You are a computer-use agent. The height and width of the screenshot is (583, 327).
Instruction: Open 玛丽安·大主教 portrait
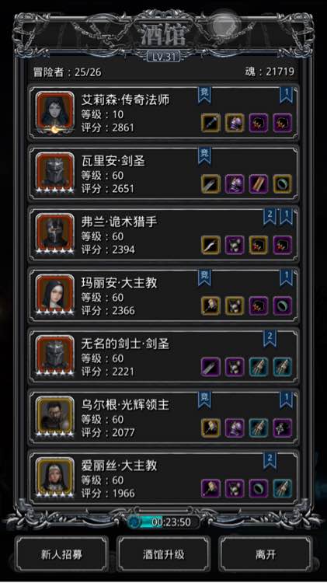click(x=55, y=296)
